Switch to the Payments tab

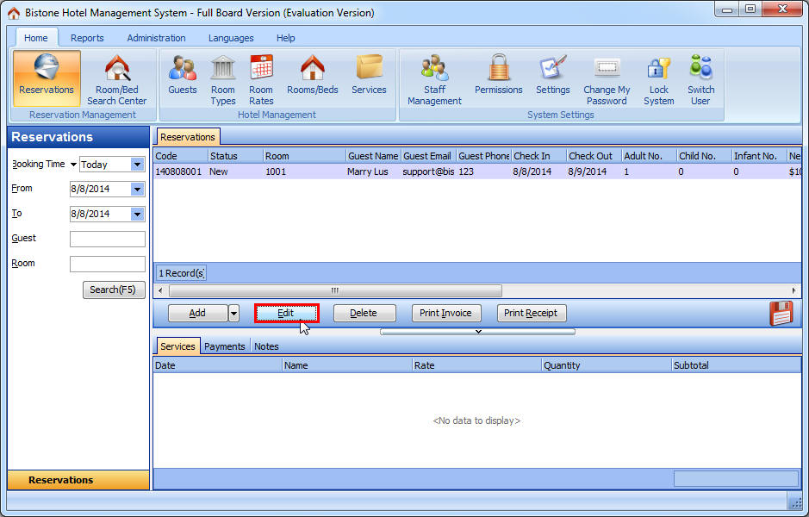tap(225, 346)
